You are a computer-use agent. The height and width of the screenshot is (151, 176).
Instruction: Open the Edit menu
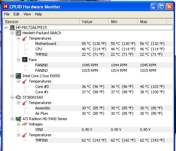(16, 14)
